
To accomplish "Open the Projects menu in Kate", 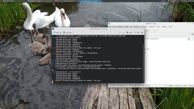I will (x=136, y=27).
